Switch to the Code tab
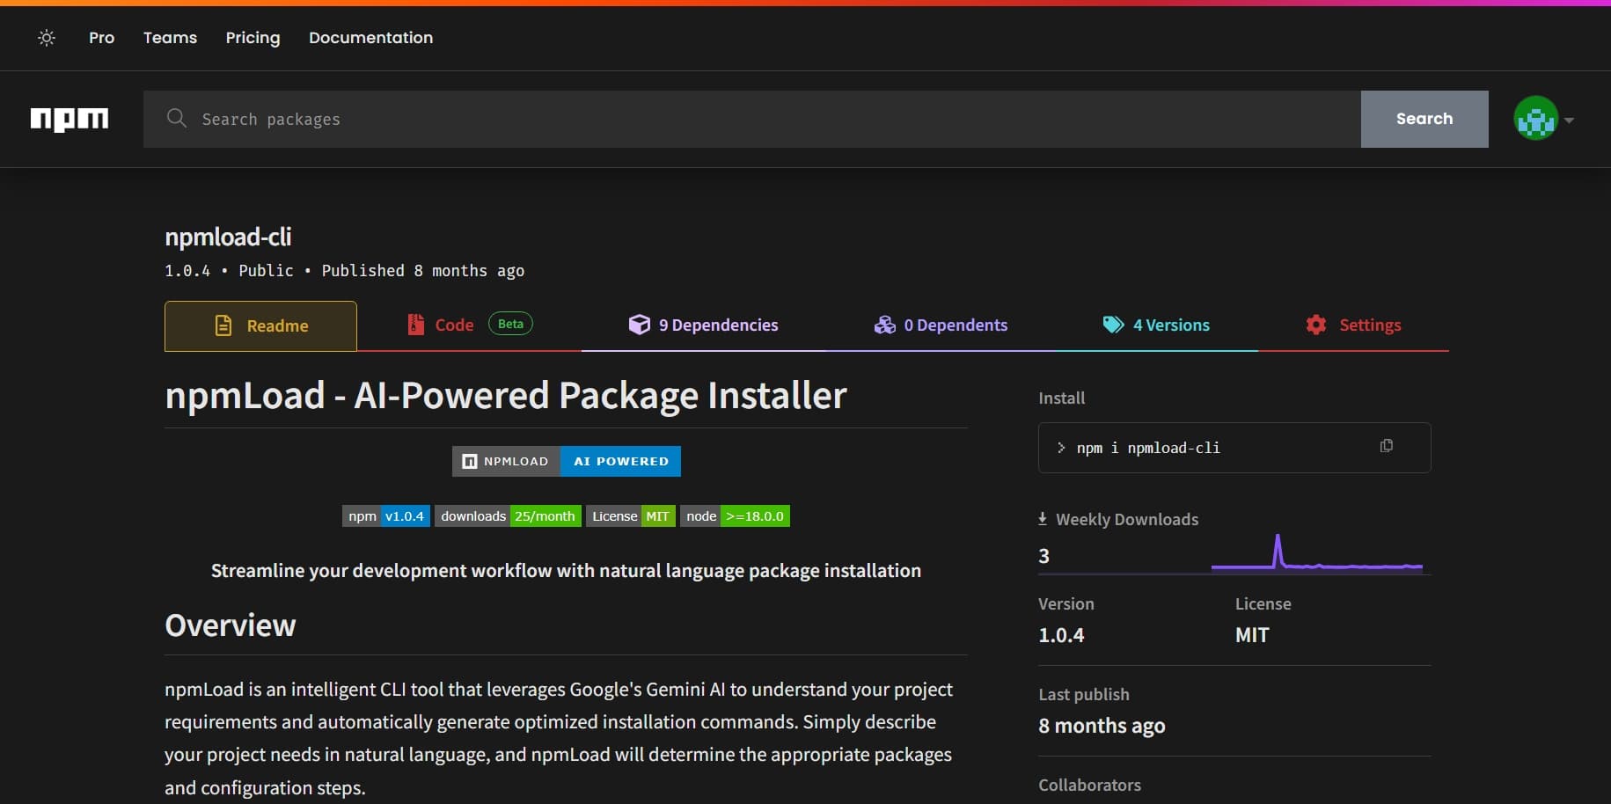This screenshot has height=804, width=1611. pos(469,325)
